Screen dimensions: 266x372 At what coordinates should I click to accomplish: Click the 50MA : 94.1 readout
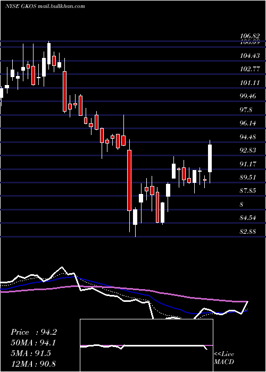(34, 343)
